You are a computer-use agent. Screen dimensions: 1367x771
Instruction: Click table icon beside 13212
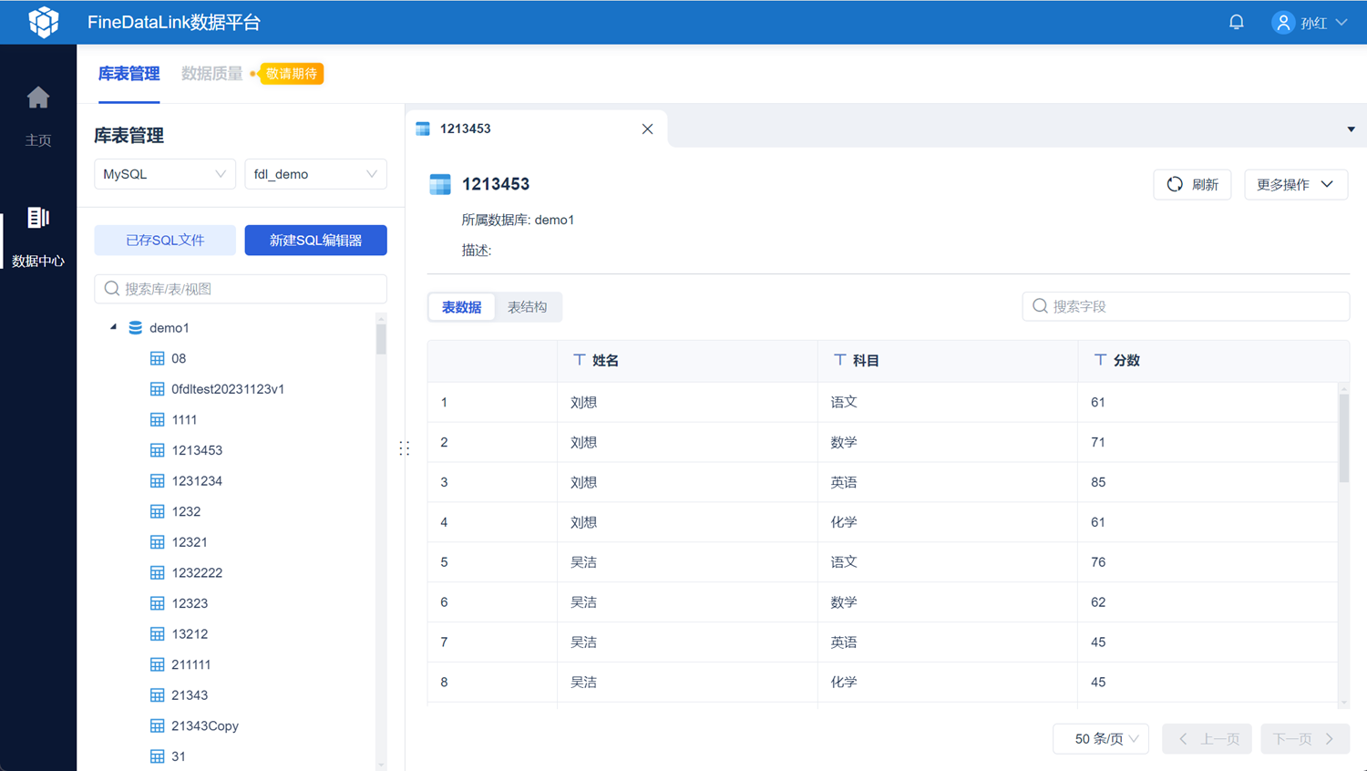158,634
